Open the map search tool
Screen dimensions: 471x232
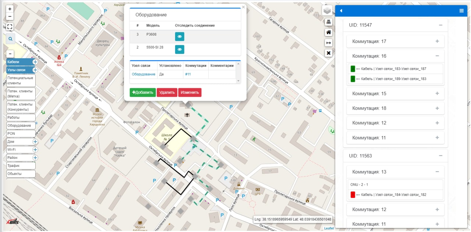point(10,39)
